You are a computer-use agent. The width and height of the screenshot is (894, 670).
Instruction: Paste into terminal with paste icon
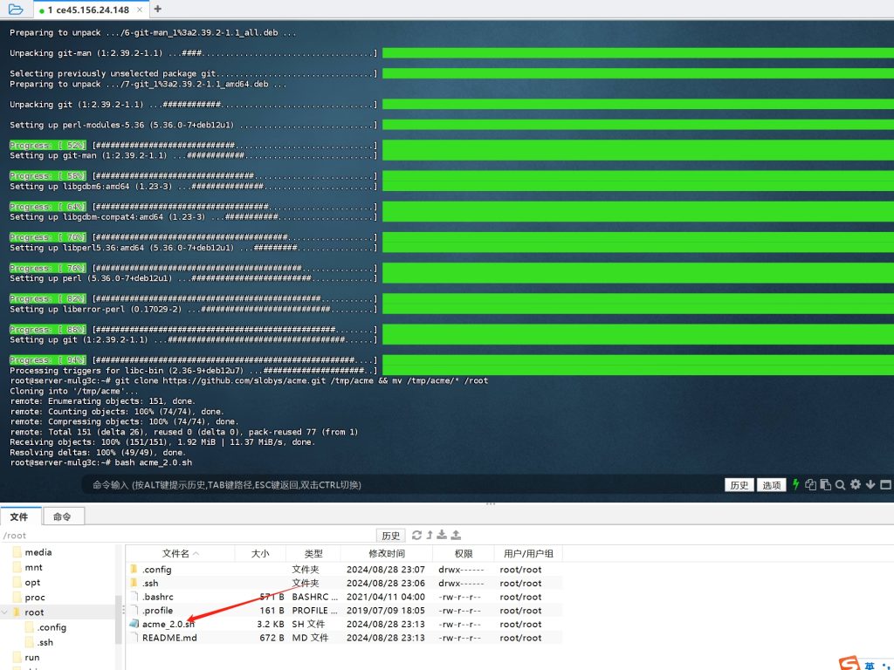[825, 485]
